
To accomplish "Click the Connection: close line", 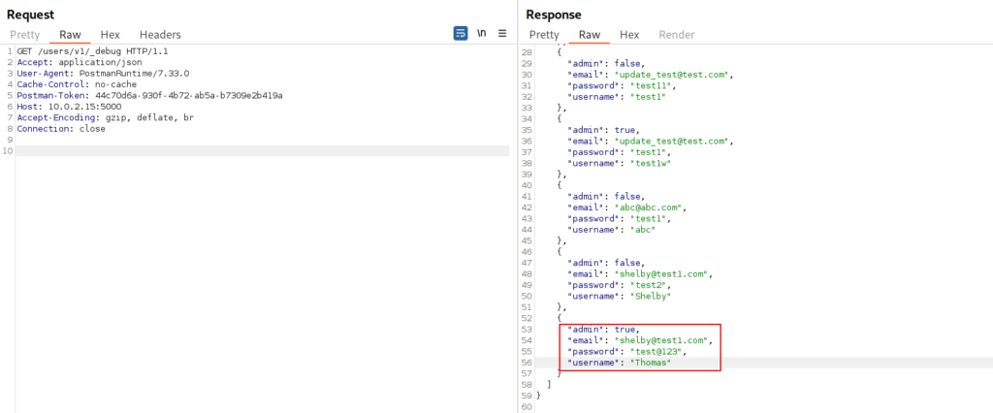I will click(x=61, y=129).
